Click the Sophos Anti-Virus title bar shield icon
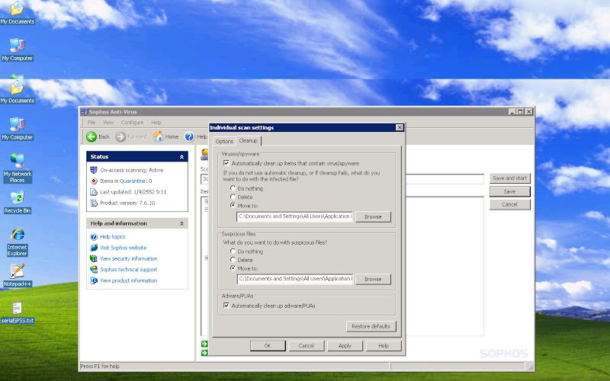 click(84, 111)
